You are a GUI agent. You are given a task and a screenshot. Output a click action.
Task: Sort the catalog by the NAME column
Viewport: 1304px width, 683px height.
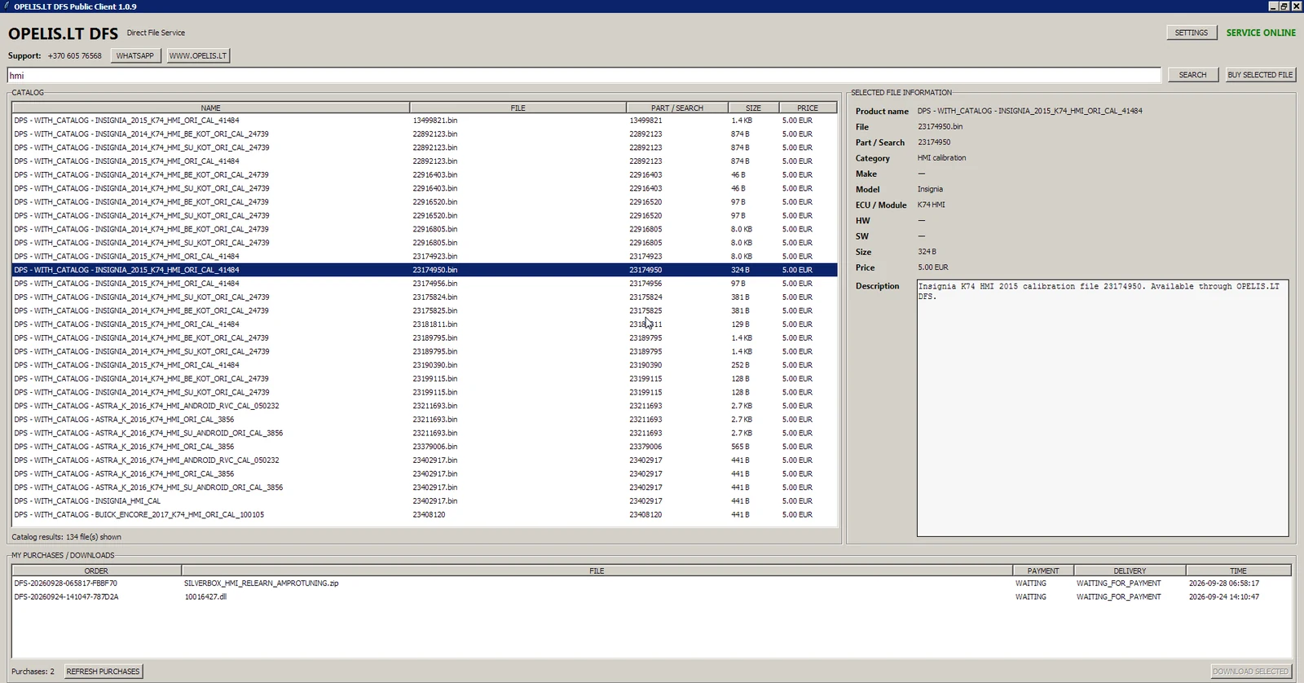click(210, 108)
